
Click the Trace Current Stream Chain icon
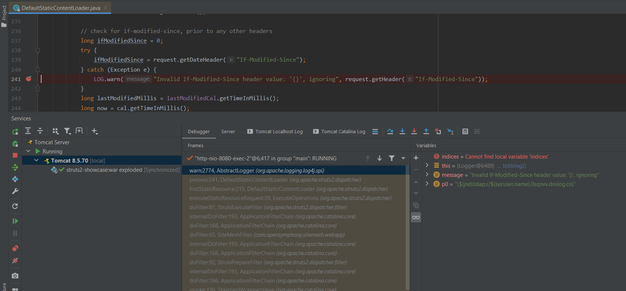[477, 131]
